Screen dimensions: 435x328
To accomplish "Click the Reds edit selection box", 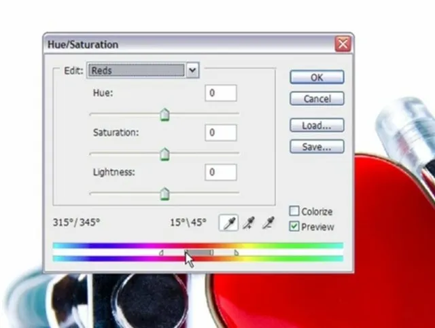I will [x=136, y=71].
